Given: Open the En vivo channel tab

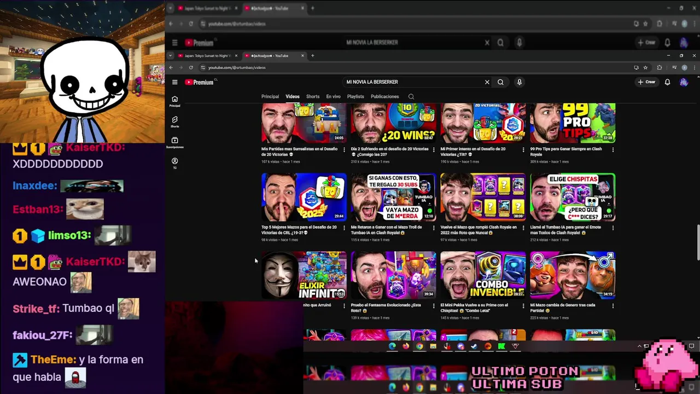Looking at the screenshot, I should (x=333, y=96).
